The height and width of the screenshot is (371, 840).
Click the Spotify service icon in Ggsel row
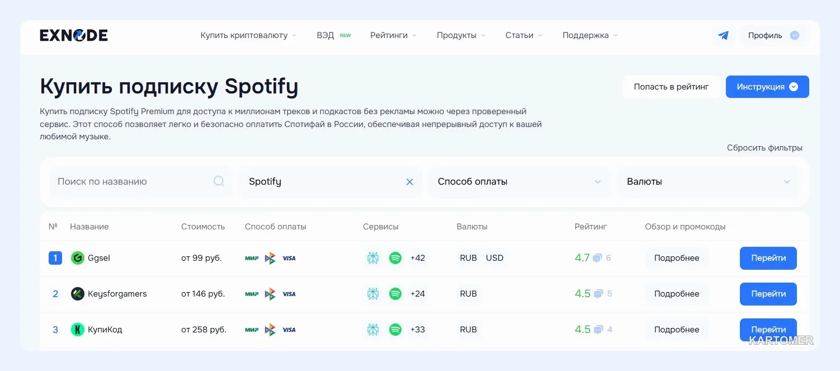point(395,258)
